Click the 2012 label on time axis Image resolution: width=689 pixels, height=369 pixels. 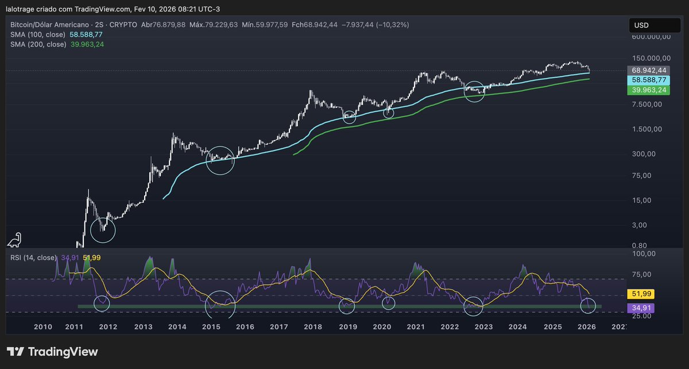(x=108, y=327)
